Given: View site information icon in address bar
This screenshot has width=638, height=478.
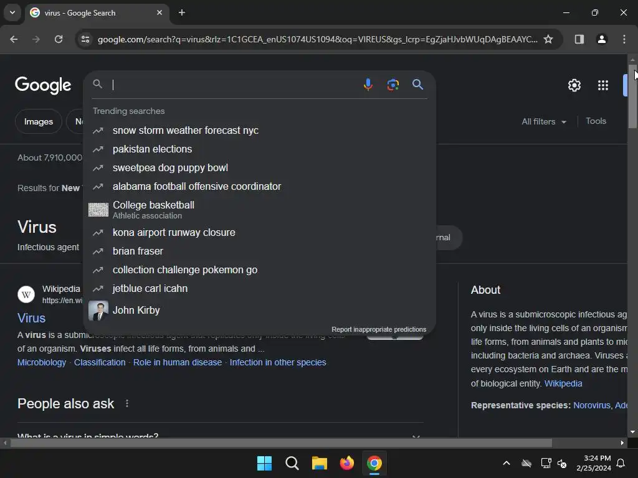Looking at the screenshot, I should pyautogui.click(x=85, y=39).
